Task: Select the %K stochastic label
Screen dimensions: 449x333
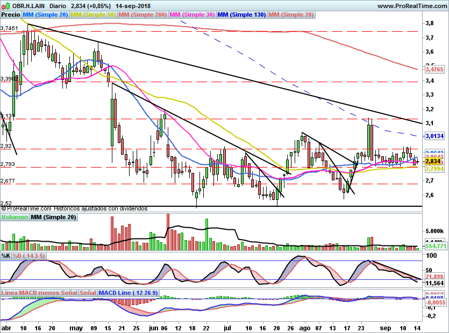Action: 6,255
